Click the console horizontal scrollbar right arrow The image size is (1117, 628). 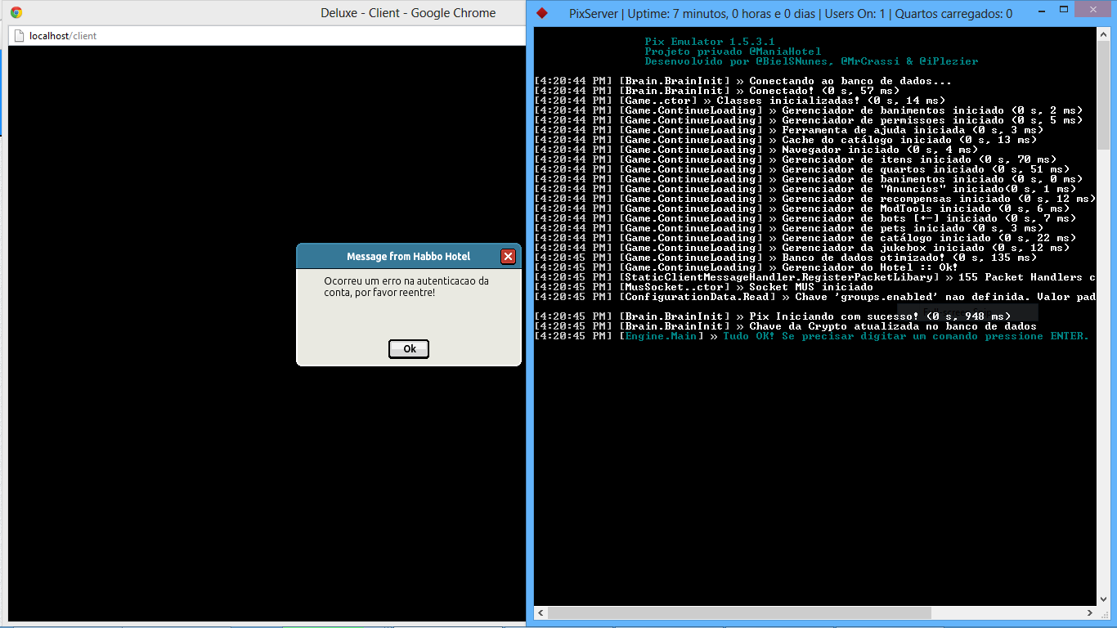(1089, 612)
